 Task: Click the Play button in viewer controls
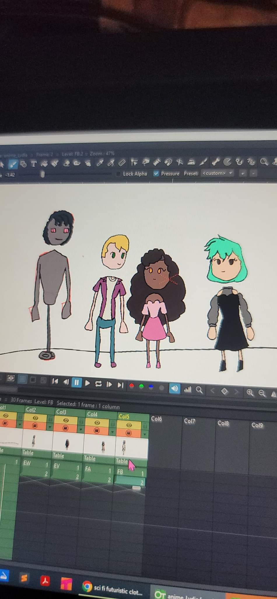[87, 383]
